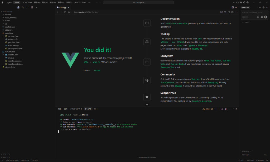Take a screenshot with the camera icon
This screenshot has width=270, height=162.
coord(225,12)
